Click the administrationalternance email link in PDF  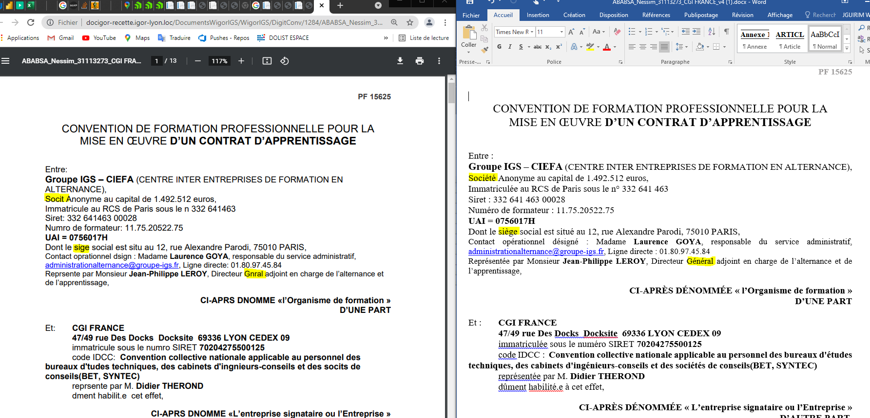[x=112, y=265]
